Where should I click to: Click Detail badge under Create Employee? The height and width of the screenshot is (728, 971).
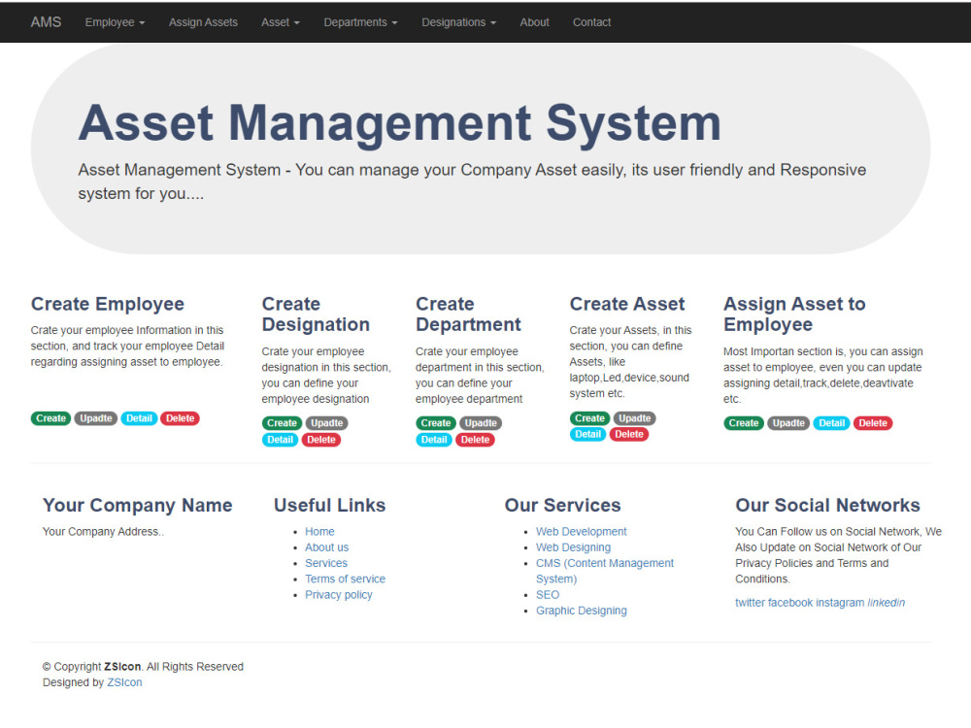point(139,418)
